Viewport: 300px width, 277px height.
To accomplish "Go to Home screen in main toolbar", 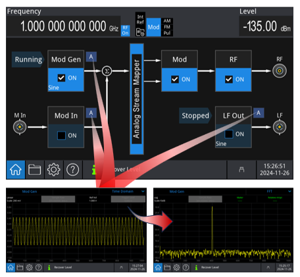I will [16, 170].
